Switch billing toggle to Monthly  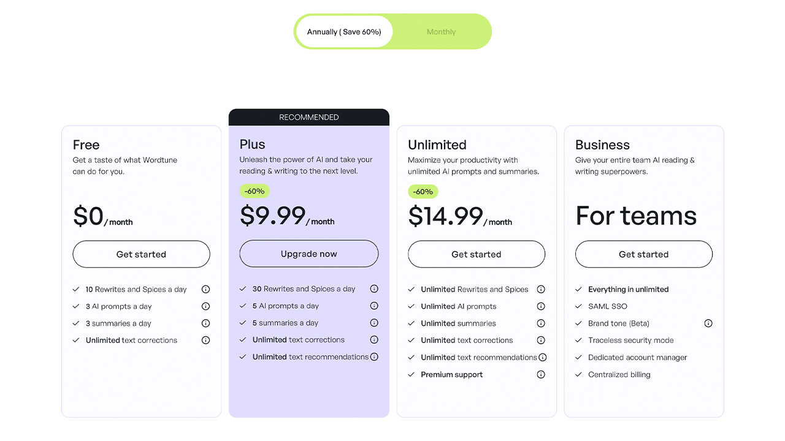(441, 32)
